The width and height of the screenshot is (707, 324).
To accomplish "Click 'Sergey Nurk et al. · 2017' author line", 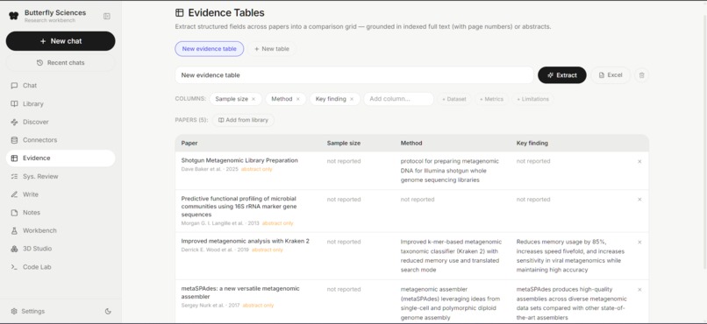I will click(x=211, y=305).
